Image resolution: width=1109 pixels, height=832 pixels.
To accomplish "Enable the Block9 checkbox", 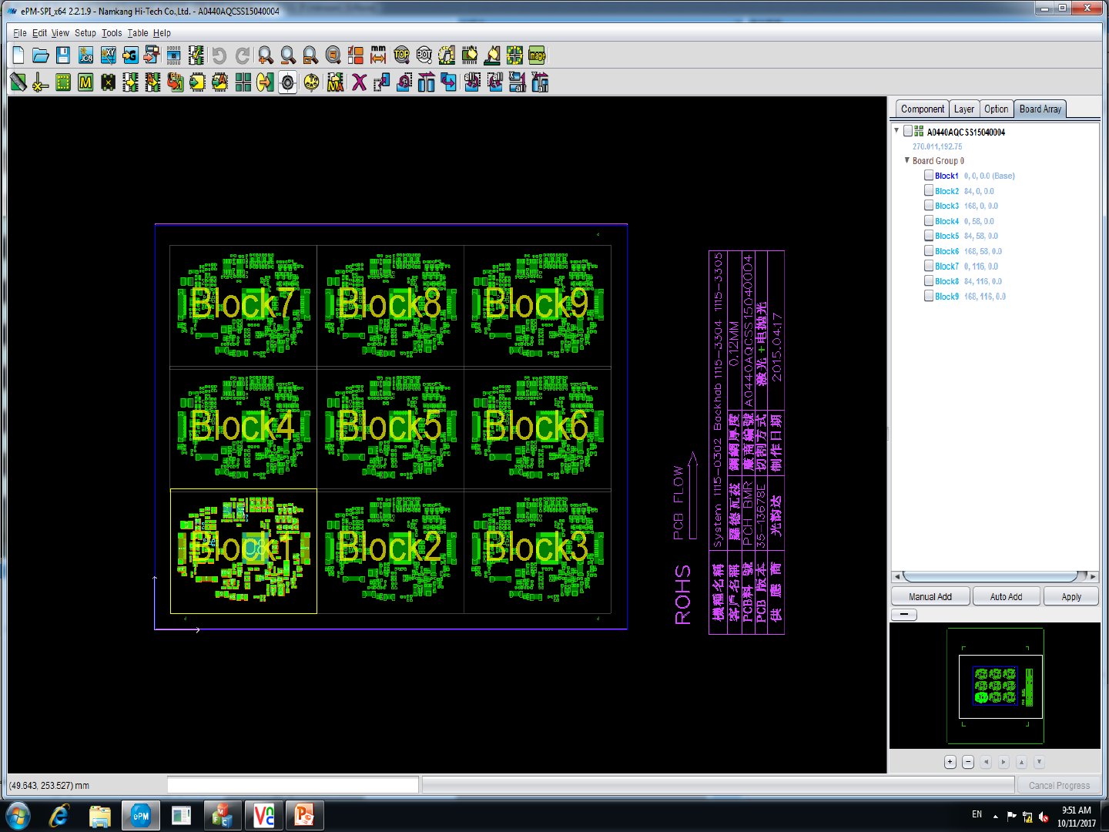I will [x=929, y=296].
